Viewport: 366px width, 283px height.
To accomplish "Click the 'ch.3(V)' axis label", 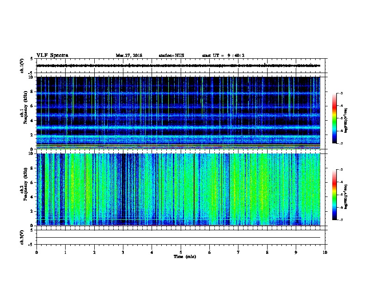I will tap(22, 237).
